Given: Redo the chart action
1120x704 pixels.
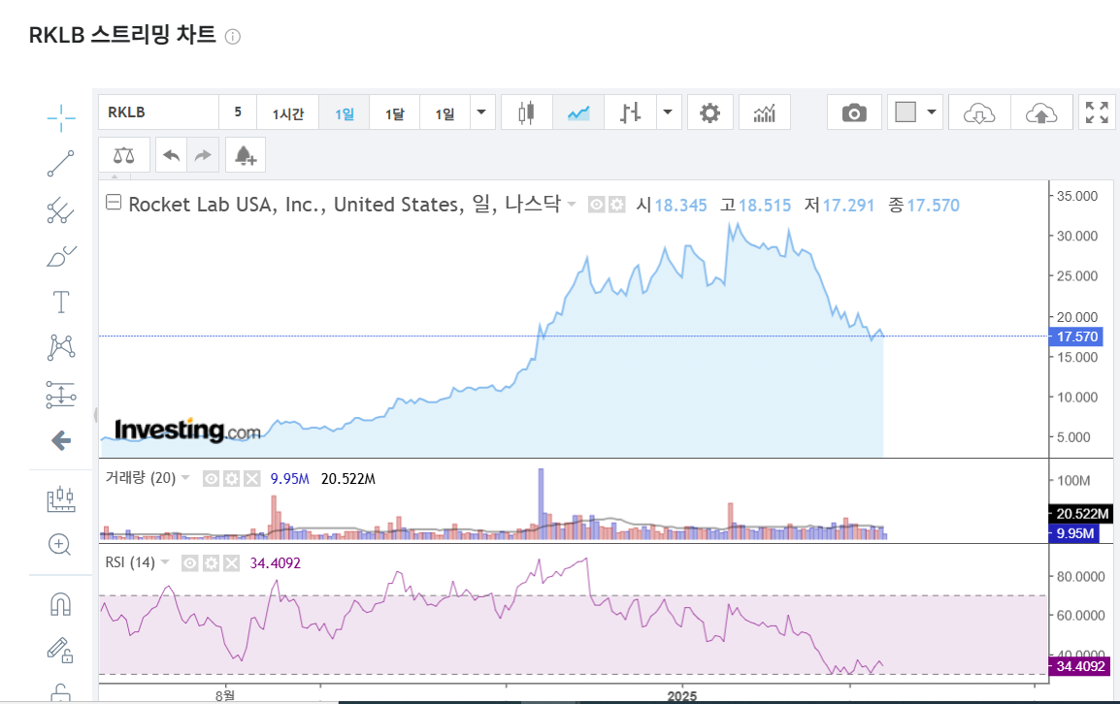Looking at the screenshot, I should pyautogui.click(x=203, y=155).
